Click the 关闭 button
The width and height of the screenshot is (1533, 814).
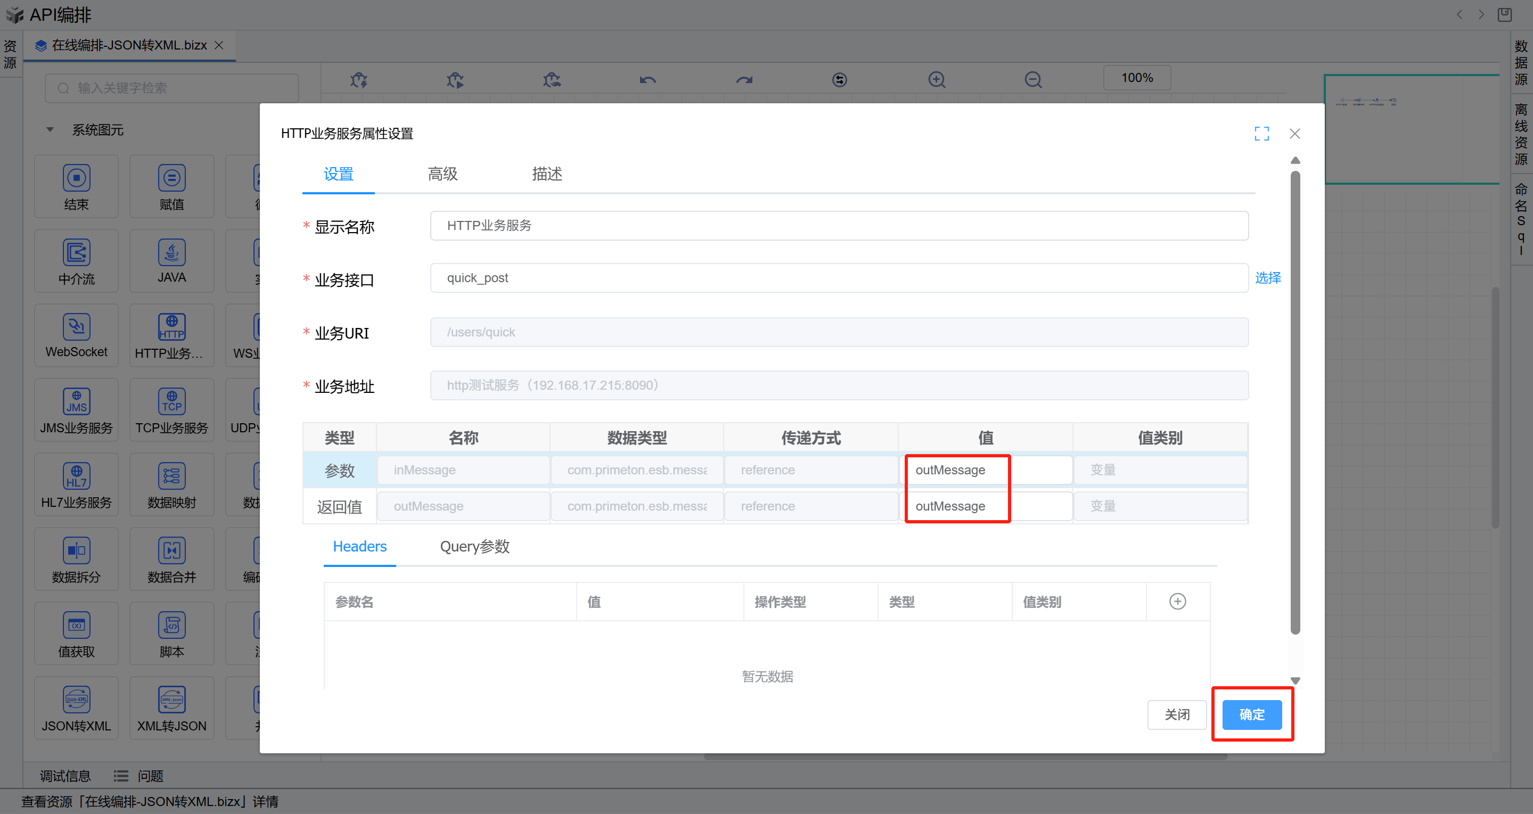(x=1177, y=714)
